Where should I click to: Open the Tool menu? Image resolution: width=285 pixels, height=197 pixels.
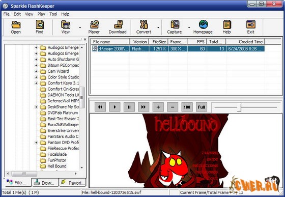click(x=53, y=14)
